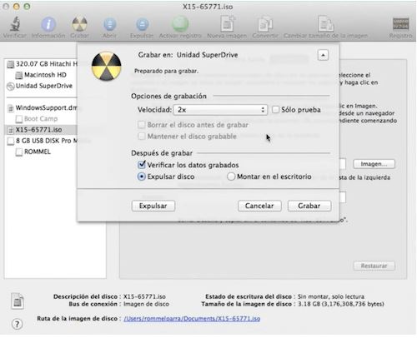The width and height of the screenshot is (417, 338).
Task: Select 320.07 GB Hitachi disk in sidebar
Action: [x=42, y=64]
